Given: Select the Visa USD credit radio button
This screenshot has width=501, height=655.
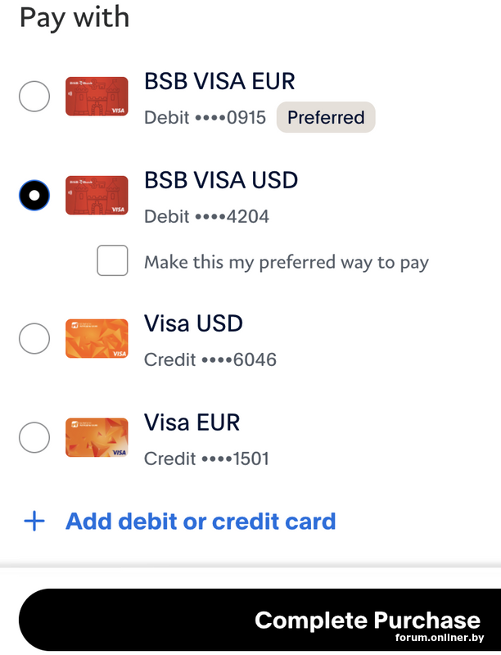Looking at the screenshot, I should (x=34, y=338).
